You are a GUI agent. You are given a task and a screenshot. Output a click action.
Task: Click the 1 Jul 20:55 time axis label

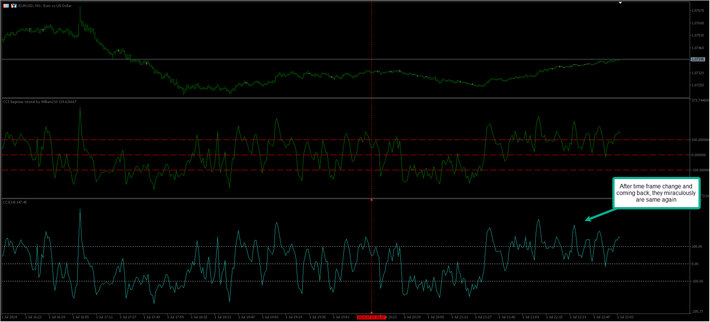pyautogui.click(x=436, y=317)
